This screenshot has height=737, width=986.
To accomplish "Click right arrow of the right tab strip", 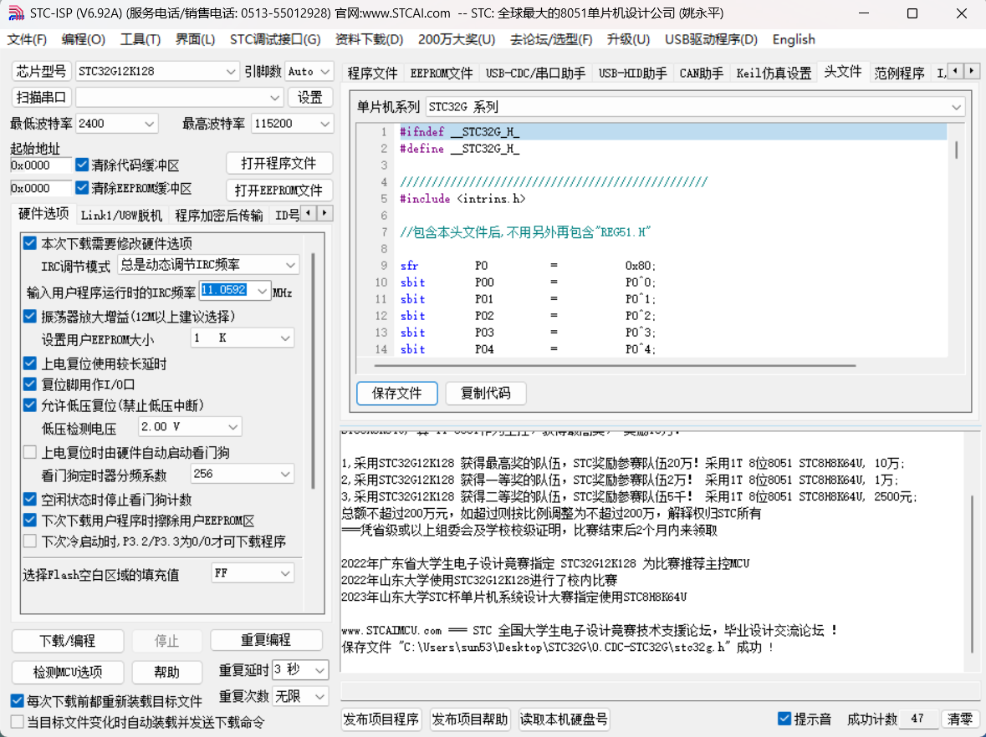I will 972,70.
